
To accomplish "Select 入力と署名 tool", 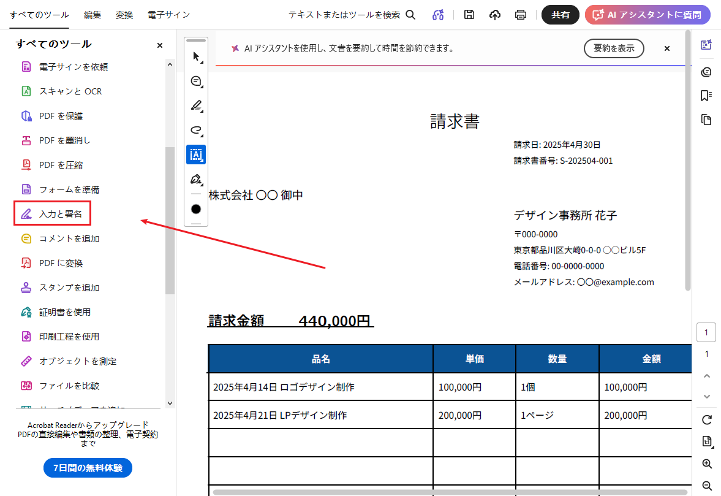I will 52,214.
